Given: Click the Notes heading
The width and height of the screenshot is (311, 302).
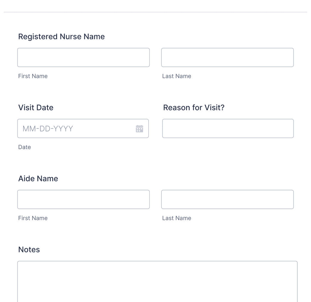Looking at the screenshot, I should pos(29,249).
